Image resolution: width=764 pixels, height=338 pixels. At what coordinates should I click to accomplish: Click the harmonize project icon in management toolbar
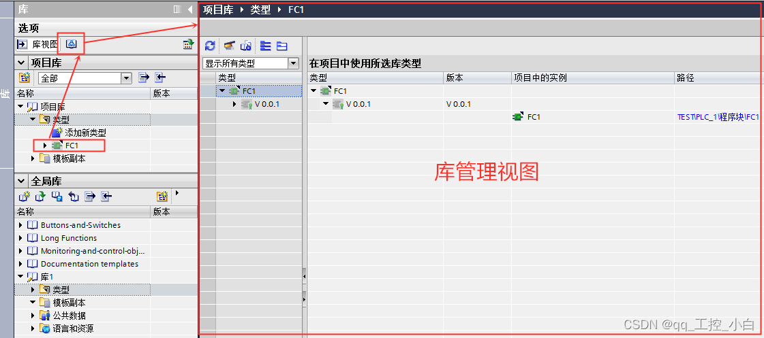(246, 46)
